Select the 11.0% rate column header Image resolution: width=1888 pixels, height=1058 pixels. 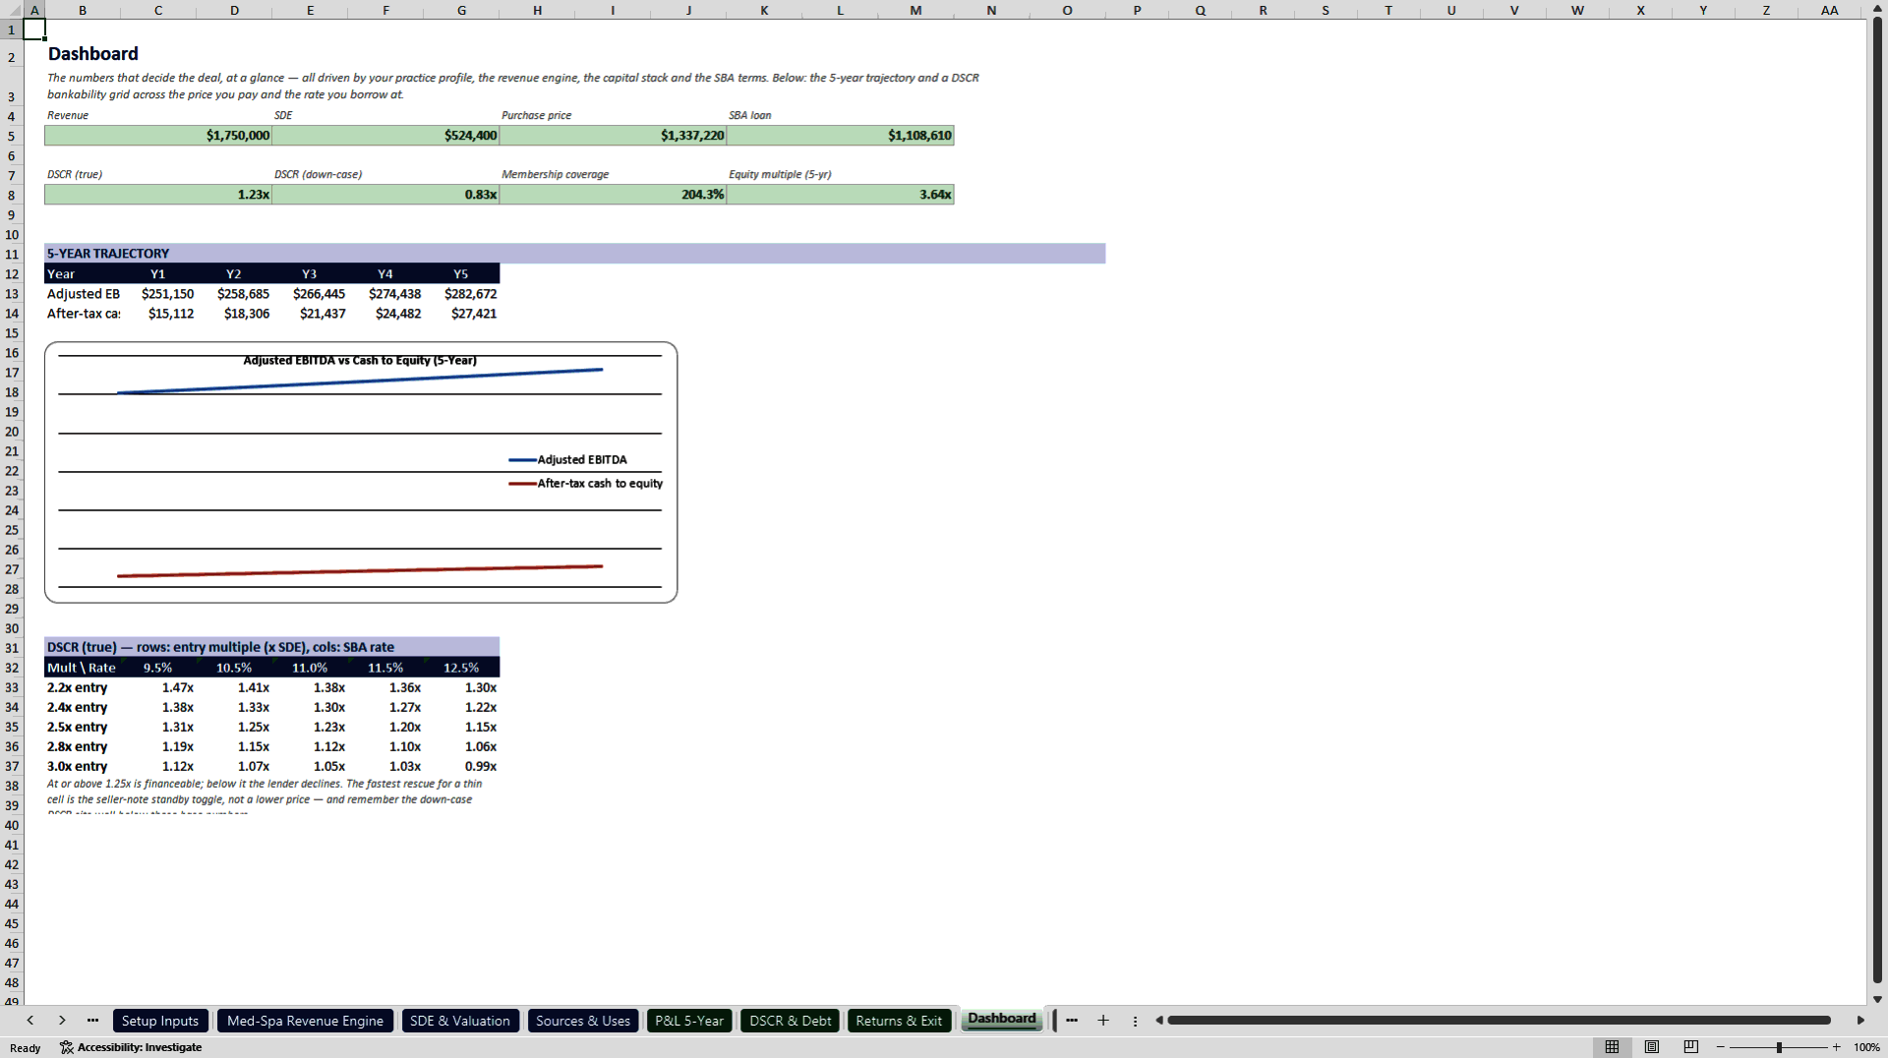tap(310, 668)
